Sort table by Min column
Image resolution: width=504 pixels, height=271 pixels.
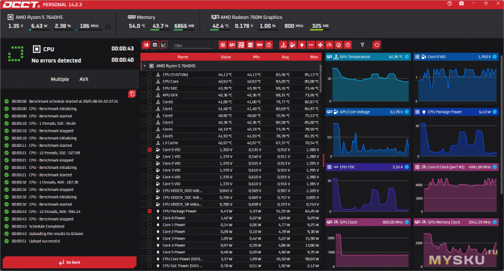tap(256, 57)
